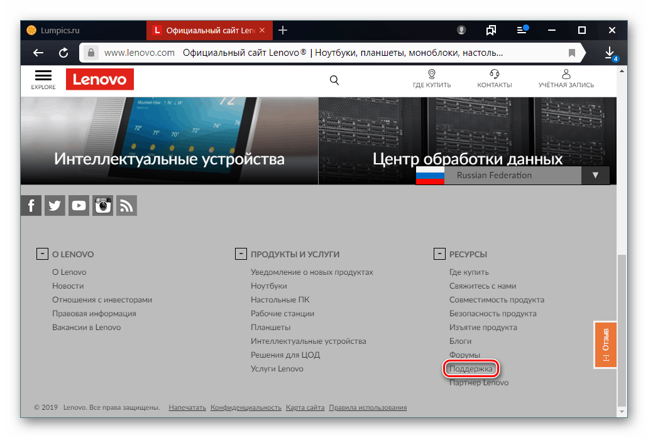
Task: Reload the page
Action: tap(63, 53)
